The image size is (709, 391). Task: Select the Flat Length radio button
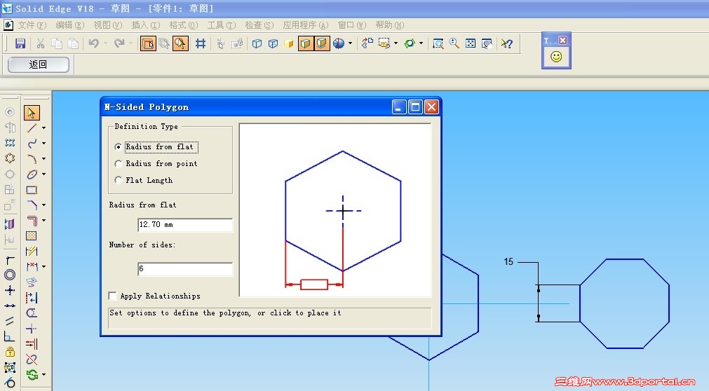click(x=119, y=180)
